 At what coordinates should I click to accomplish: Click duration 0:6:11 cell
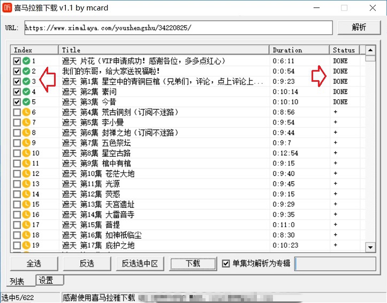(x=283, y=61)
